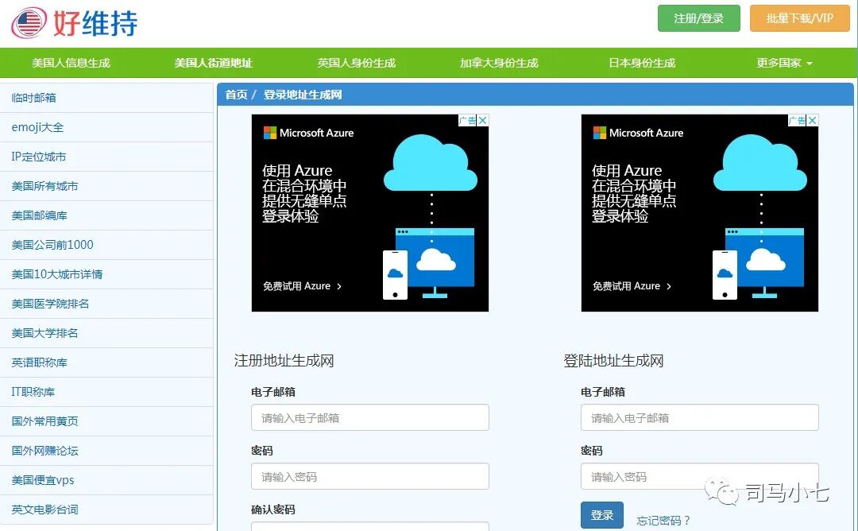Focus the login 密码 input field
Screen dimensions: 858x531
[x=700, y=476]
